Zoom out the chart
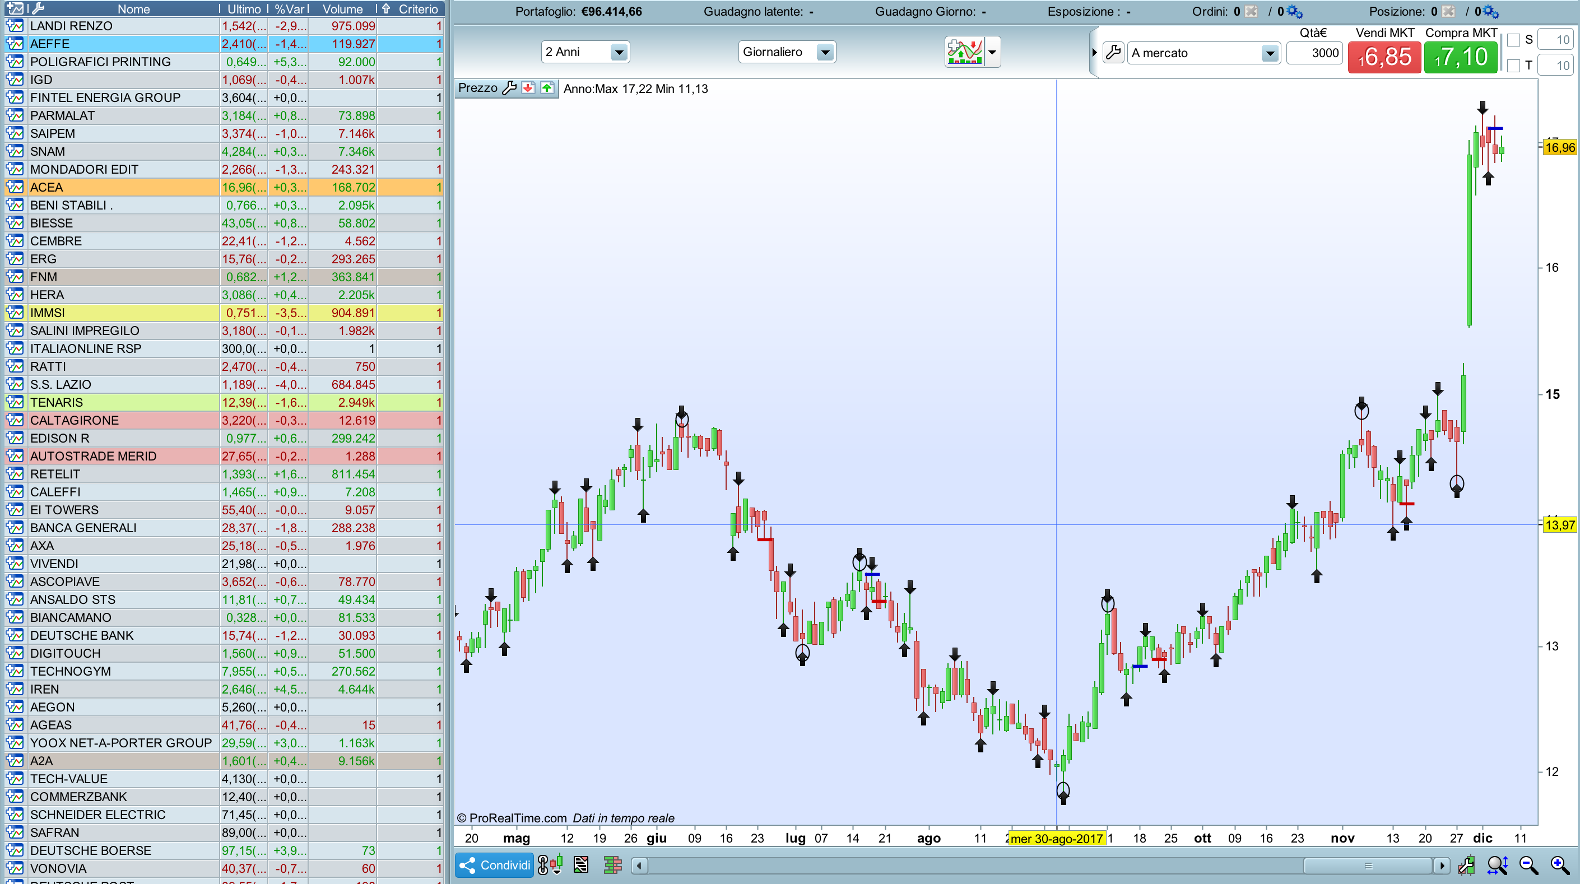1580x884 pixels. [x=1528, y=866]
